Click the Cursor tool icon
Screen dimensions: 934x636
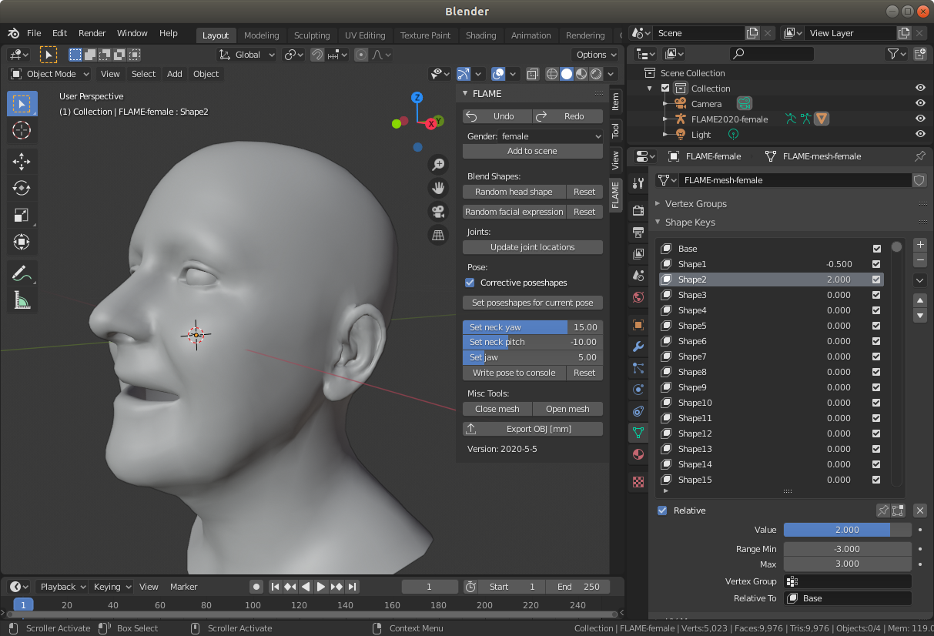coord(22,130)
